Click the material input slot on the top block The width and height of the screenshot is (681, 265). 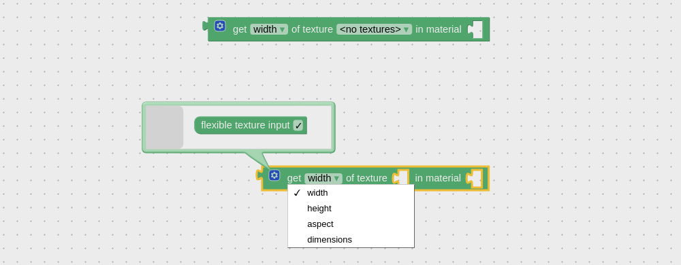[475, 29]
